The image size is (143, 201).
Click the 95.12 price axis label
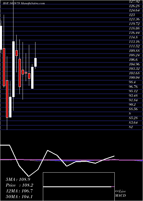coord(134,91)
